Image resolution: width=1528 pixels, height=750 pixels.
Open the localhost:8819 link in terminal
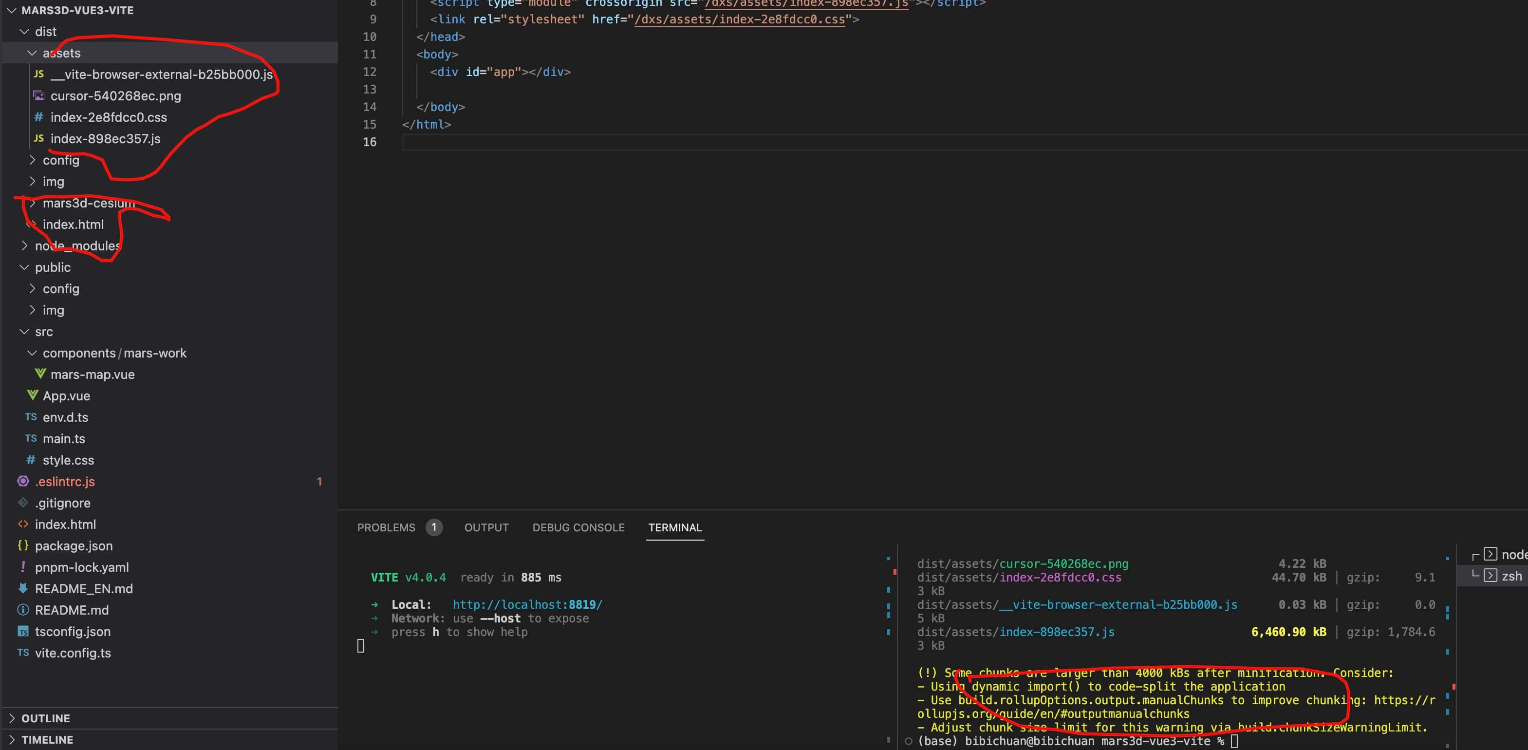[x=527, y=605]
